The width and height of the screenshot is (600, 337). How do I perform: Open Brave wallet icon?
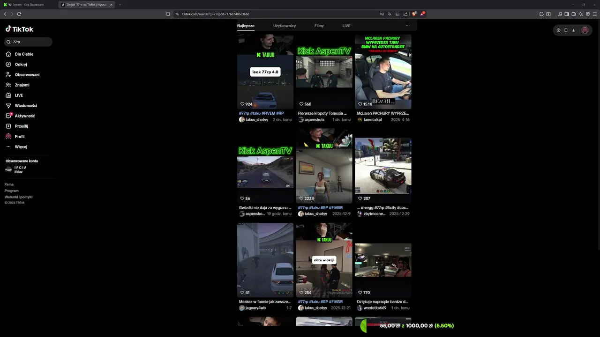(x=574, y=14)
